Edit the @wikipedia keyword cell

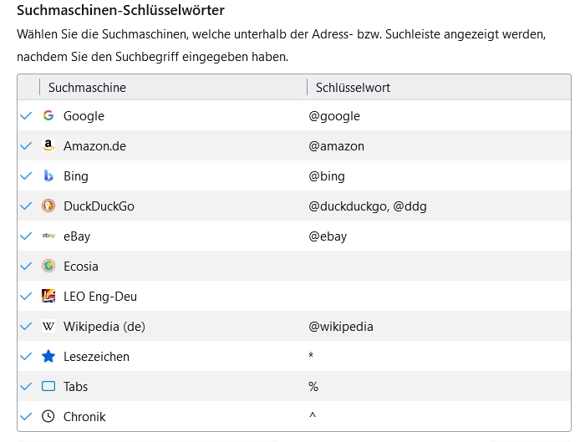pyautogui.click(x=341, y=327)
